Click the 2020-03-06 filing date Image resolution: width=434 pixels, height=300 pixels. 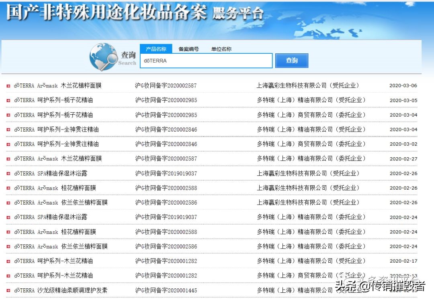(x=403, y=85)
